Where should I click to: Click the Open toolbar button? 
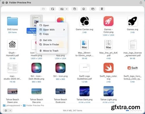click(x=52, y=9)
